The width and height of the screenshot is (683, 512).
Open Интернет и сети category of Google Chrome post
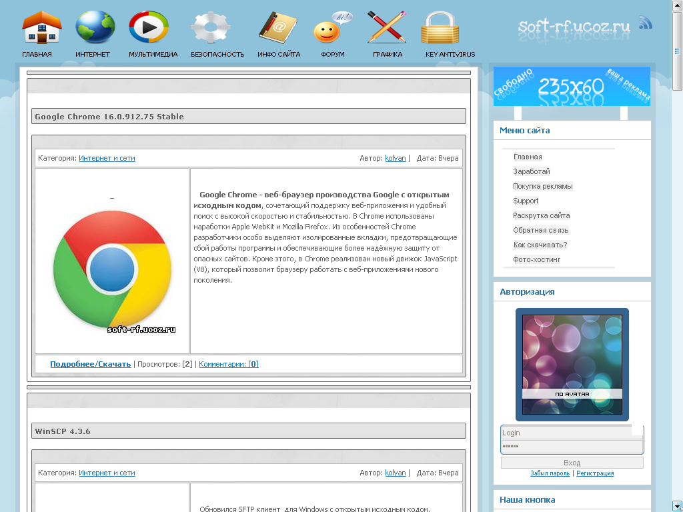107,158
